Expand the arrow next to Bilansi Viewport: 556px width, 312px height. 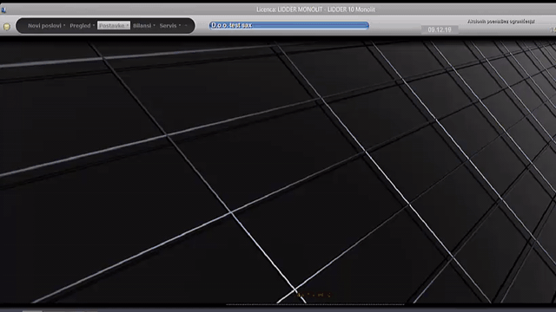click(x=155, y=25)
